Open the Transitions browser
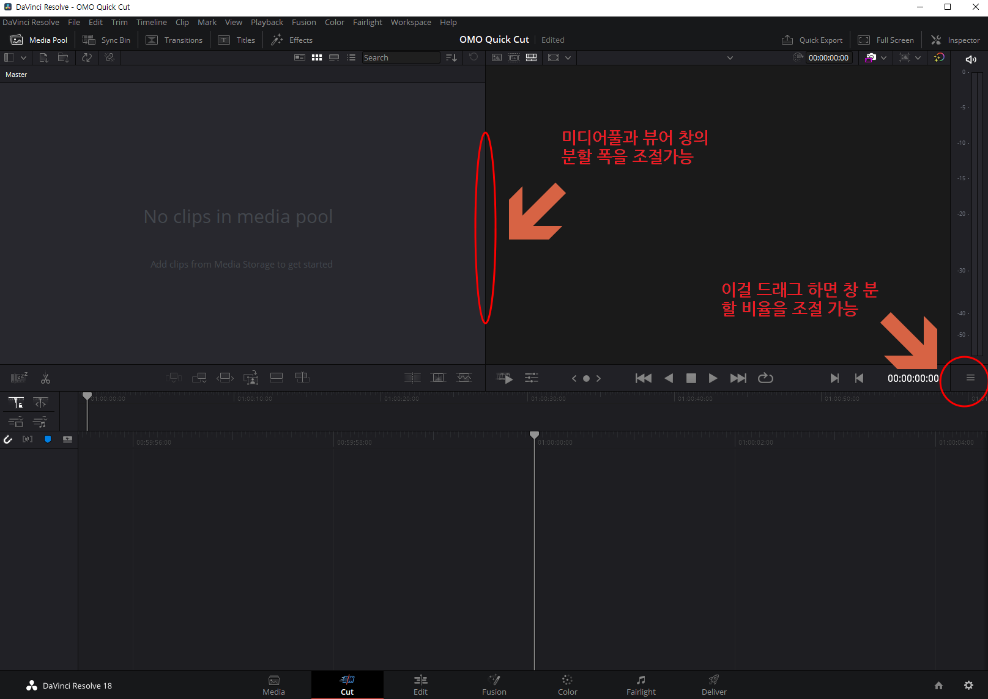Screen dimensions: 988x699 click(174, 40)
